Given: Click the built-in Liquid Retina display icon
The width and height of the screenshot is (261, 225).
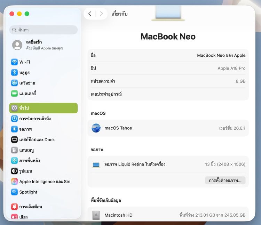Looking at the screenshot, I should click(x=96, y=164).
